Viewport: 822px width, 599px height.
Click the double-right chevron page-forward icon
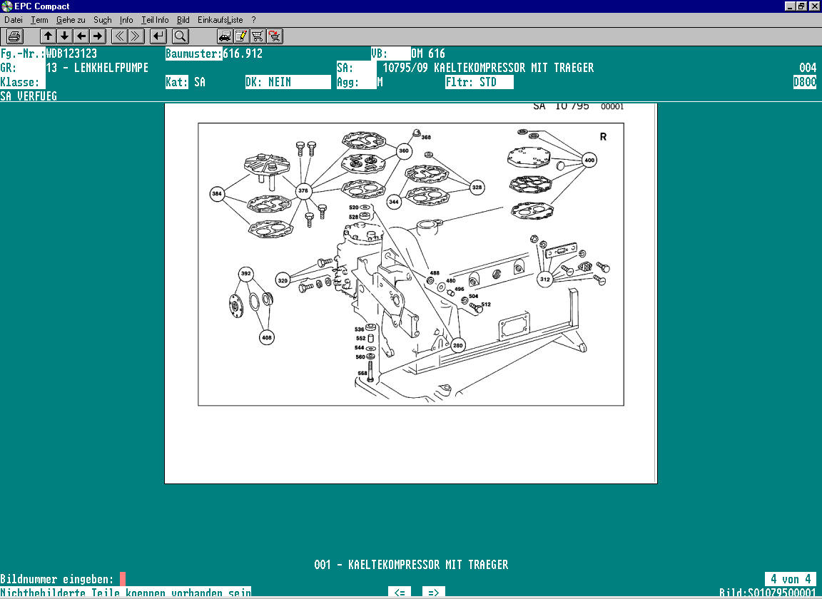(136, 36)
